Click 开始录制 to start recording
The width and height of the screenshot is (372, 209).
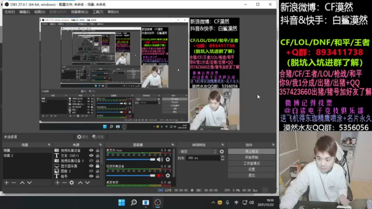(252, 157)
